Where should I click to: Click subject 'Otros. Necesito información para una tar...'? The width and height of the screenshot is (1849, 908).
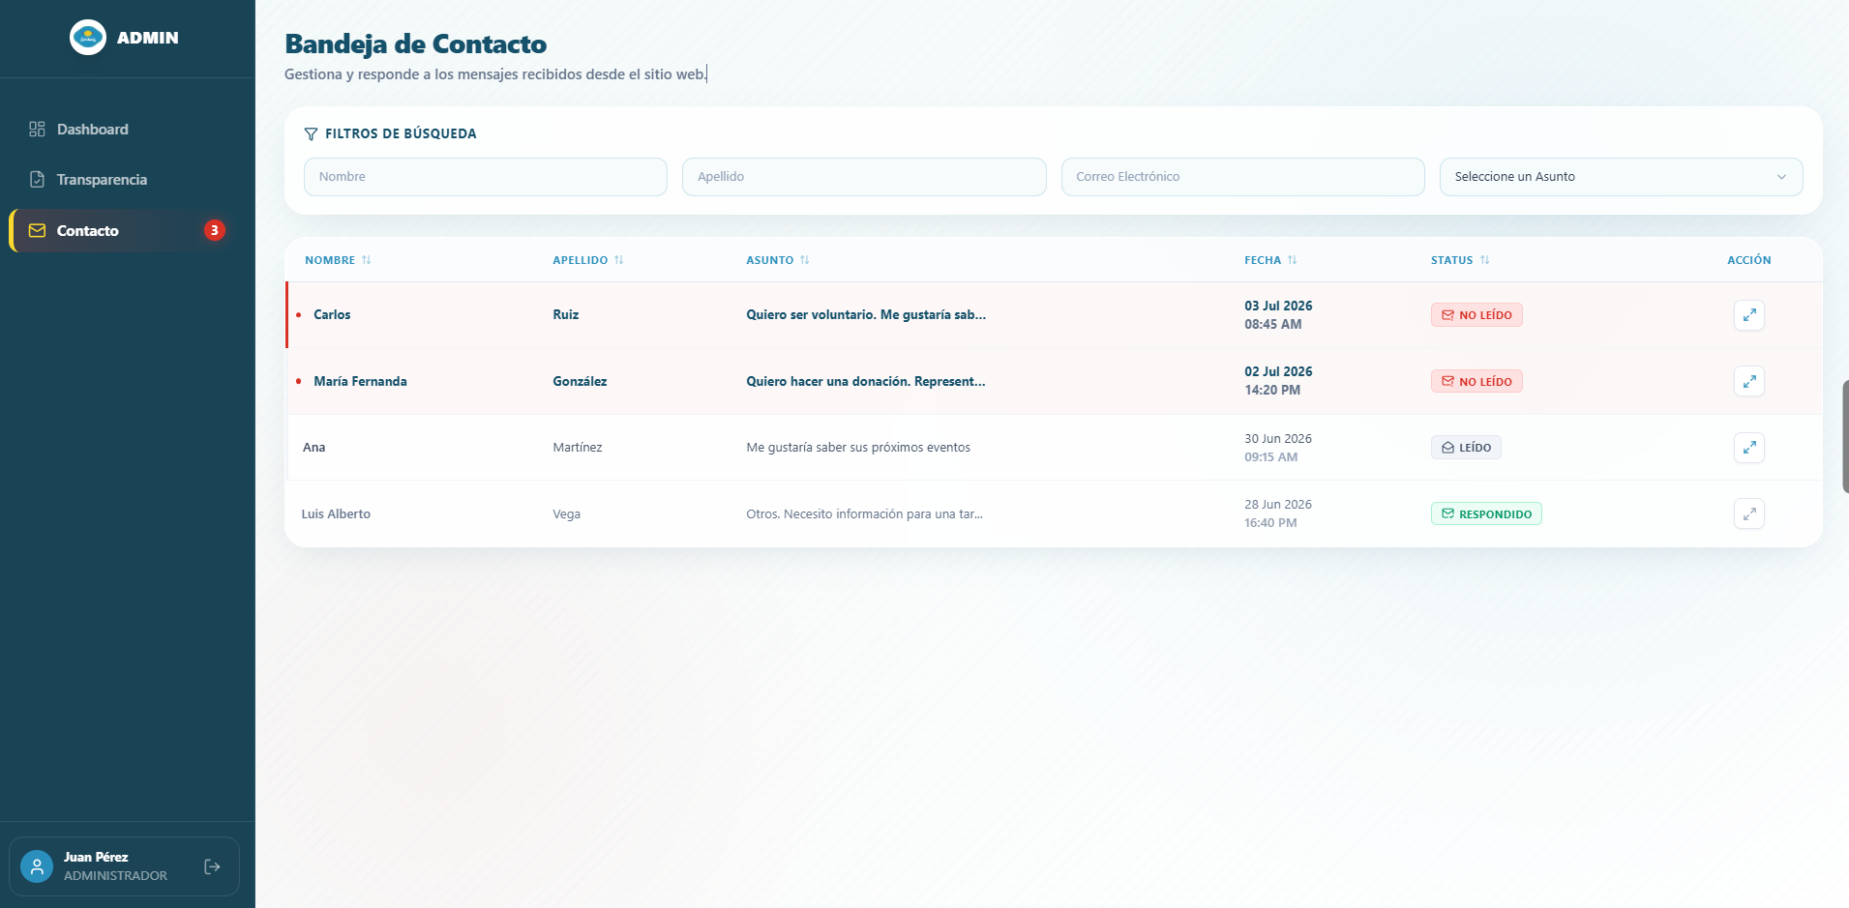coord(864,514)
